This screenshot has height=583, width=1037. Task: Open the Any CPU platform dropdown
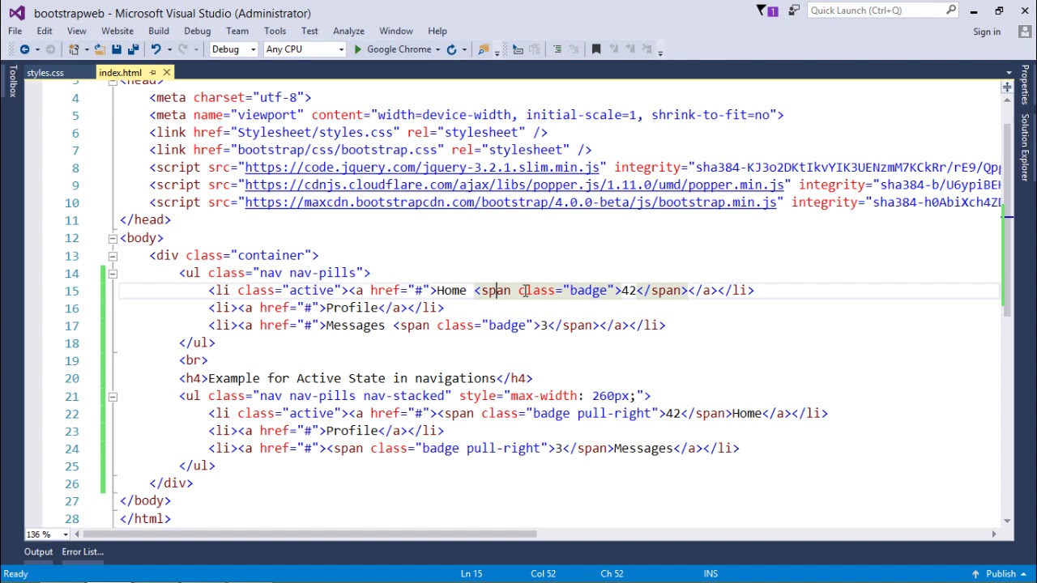click(305, 49)
